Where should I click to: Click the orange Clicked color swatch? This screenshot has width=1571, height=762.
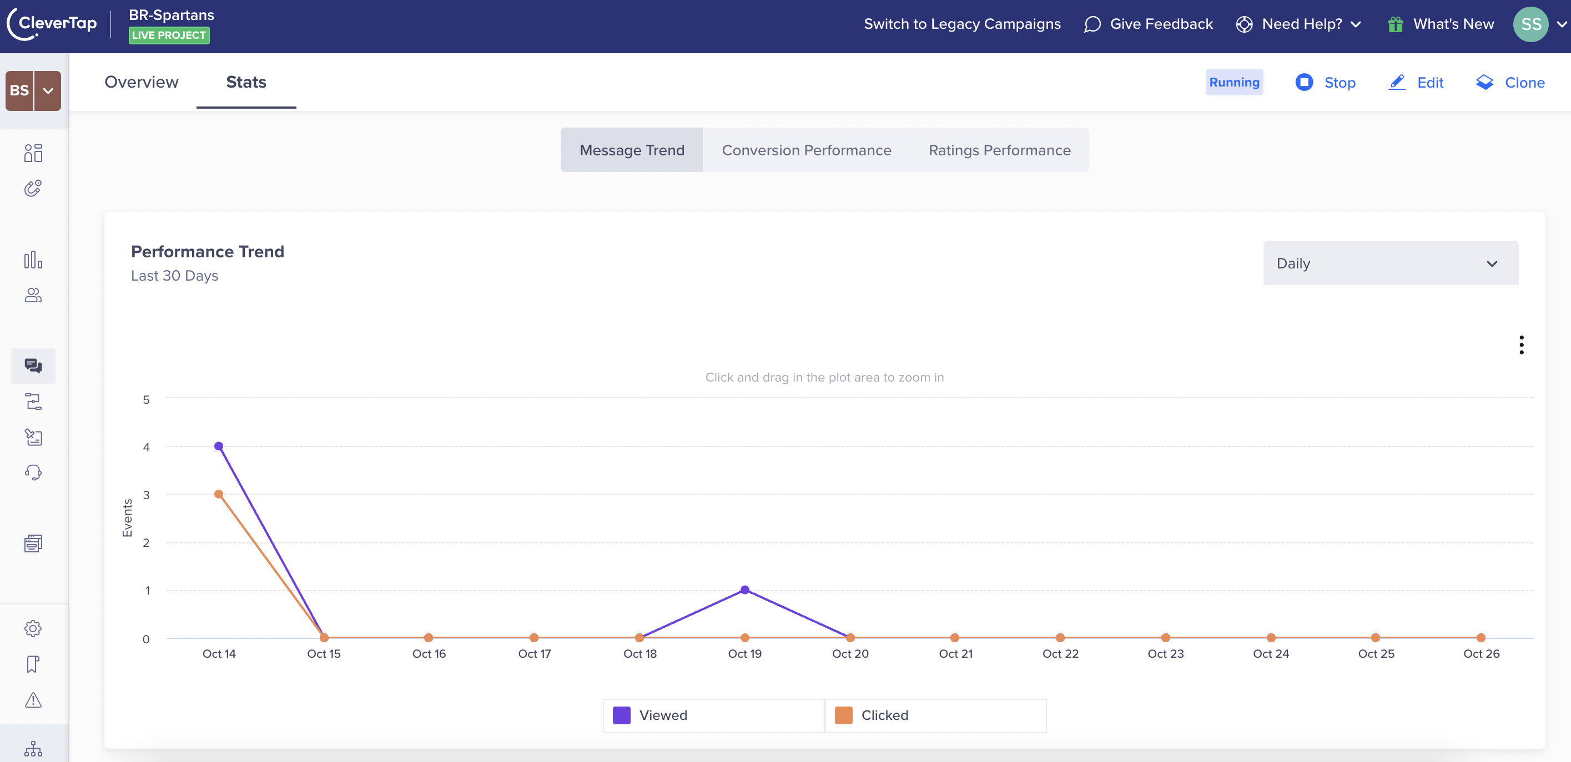(843, 715)
